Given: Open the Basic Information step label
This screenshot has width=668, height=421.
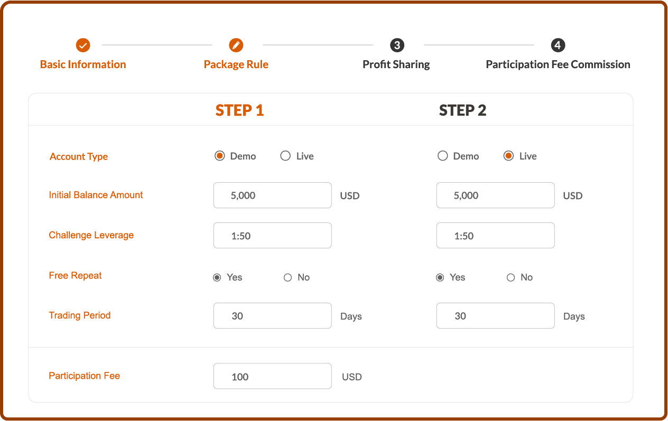Looking at the screenshot, I should point(83,64).
